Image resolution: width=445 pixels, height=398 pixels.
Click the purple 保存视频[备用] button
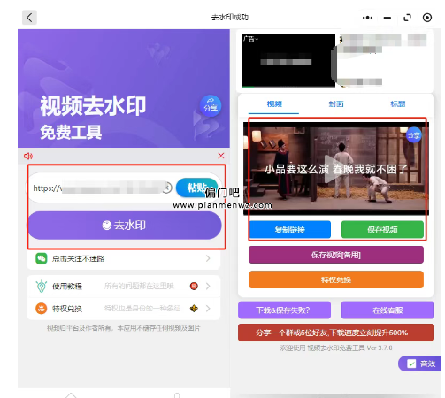[336, 255]
